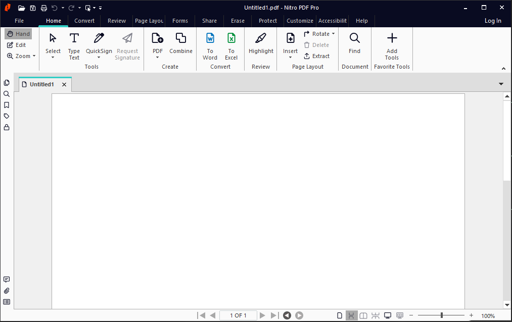Enable facing pages view mode
Viewport: 512px width, 322px height.
point(363,315)
